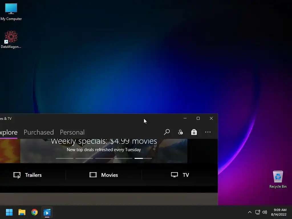This screenshot has width=292, height=219.
Task: Close the Movies & TV window
Action: pyautogui.click(x=211, y=118)
